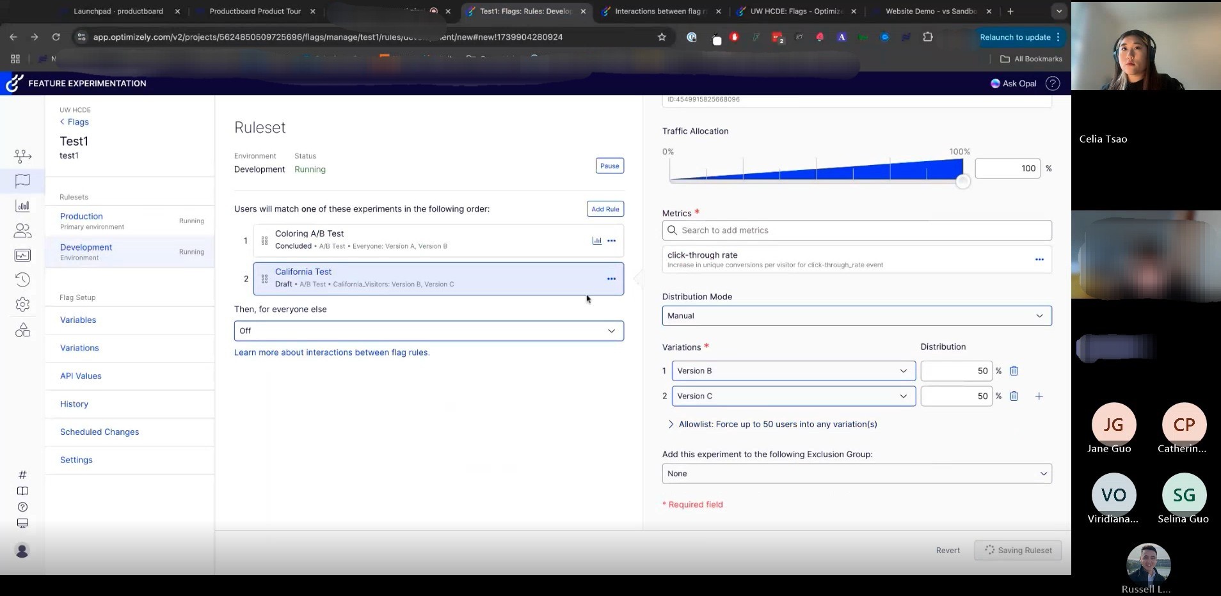Click Version C distribution percentage field
The width and height of the screenshot is (1221, 596).
coord(956,396)
